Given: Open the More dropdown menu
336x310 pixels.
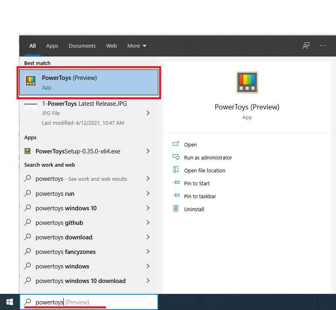Looking at the screenshot, I should pos(137,46).
